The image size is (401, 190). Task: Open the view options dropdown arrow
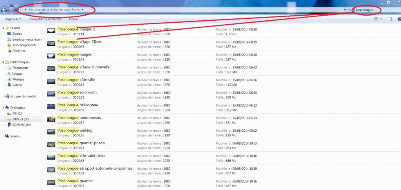[381, 19]
